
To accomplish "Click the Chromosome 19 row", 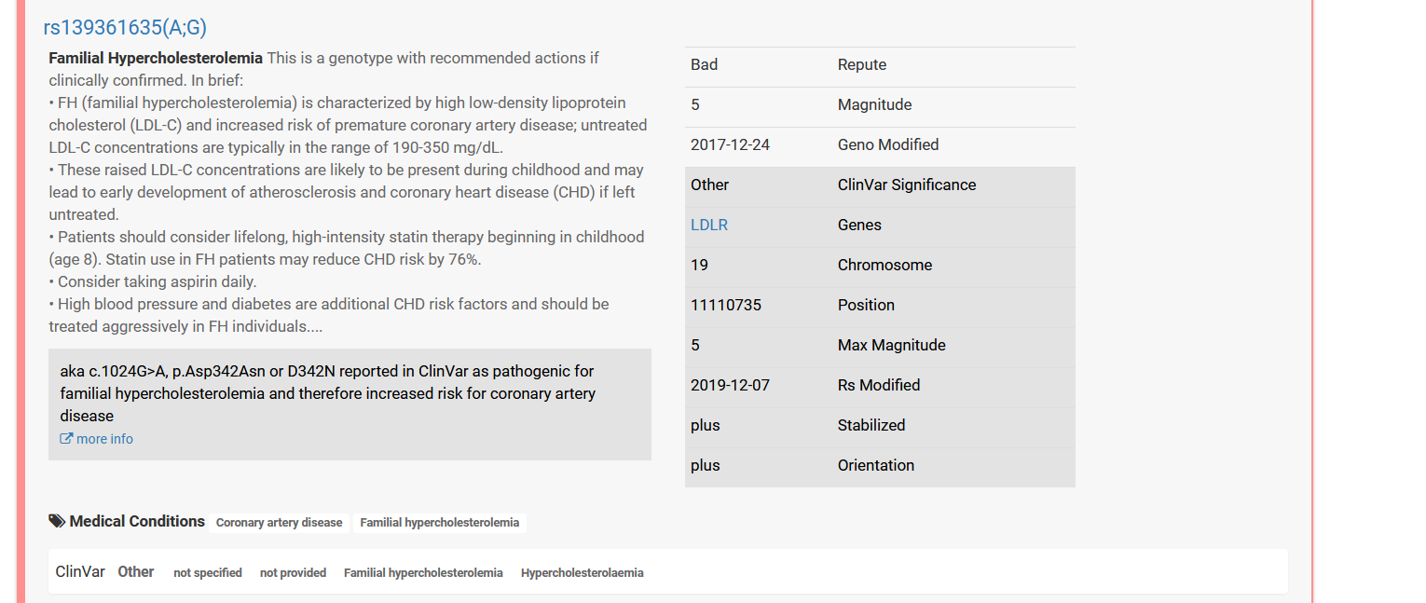I will (x=880, y=266).
